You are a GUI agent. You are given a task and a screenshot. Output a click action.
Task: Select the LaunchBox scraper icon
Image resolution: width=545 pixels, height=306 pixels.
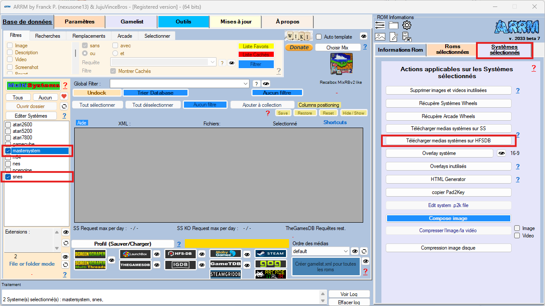135,254
